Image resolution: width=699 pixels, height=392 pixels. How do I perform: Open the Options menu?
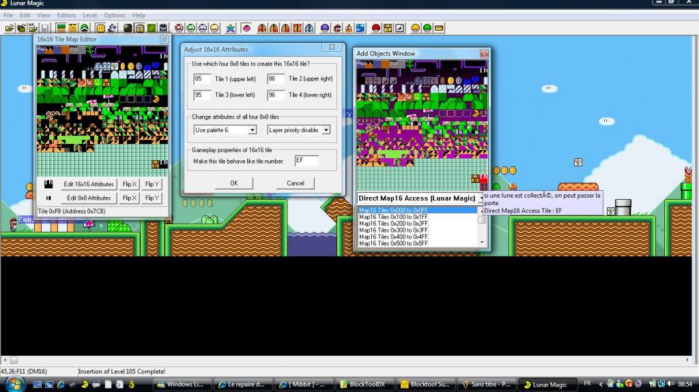115,15
